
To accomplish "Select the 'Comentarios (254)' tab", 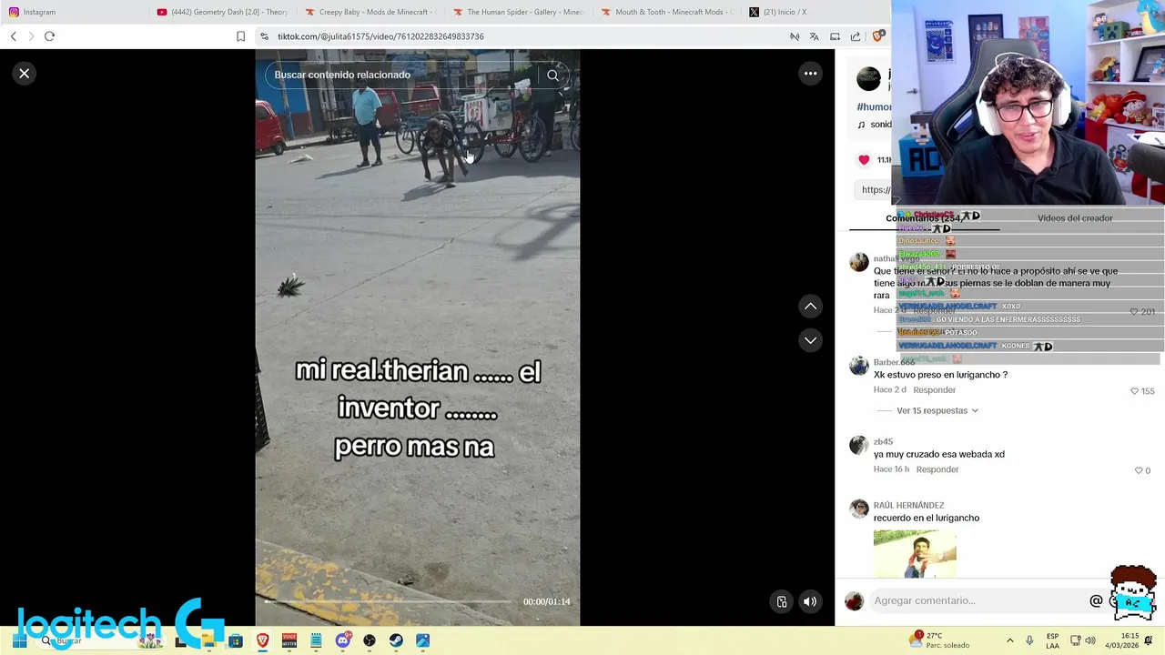I will (924, 218).
